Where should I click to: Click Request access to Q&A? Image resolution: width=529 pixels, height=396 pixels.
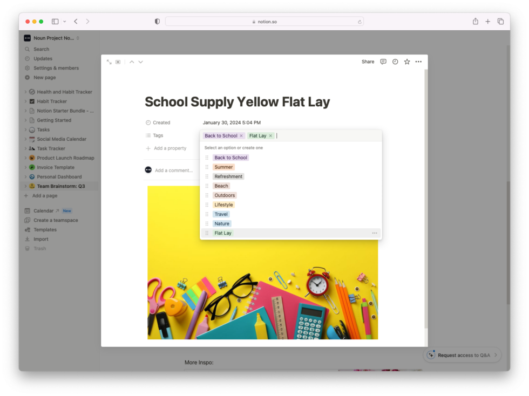pyautogui.click(x=462, y=355)
